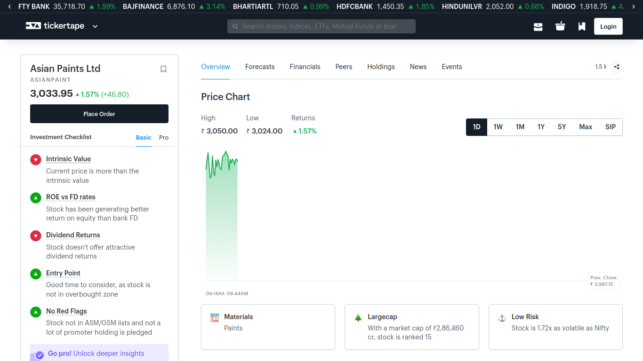Select the 1W chart range
This screenshot has width=643, height=361.
click(498, 127)
